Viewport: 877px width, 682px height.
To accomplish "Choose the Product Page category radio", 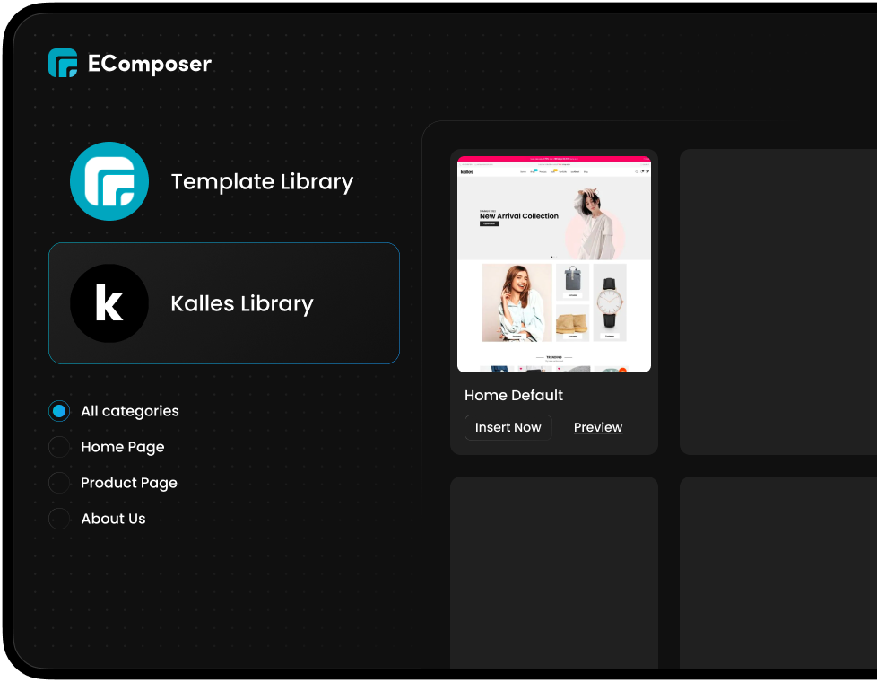I will [59, 483].
